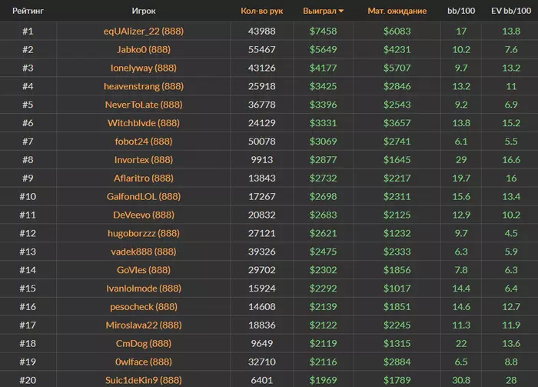Select bb/100 value 19.7
Viewport: 538px width, 387px height.
(x=461, y=178)
